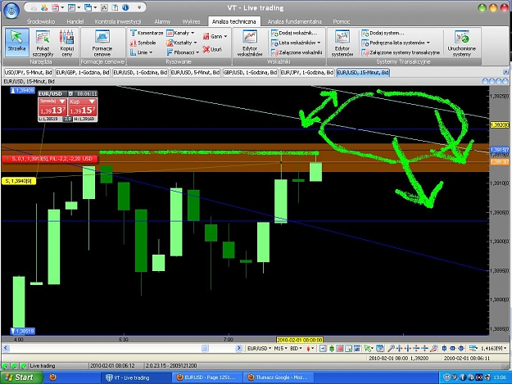
Task: Show Załączone wskaźniki attached indicators
Action: 297,52
